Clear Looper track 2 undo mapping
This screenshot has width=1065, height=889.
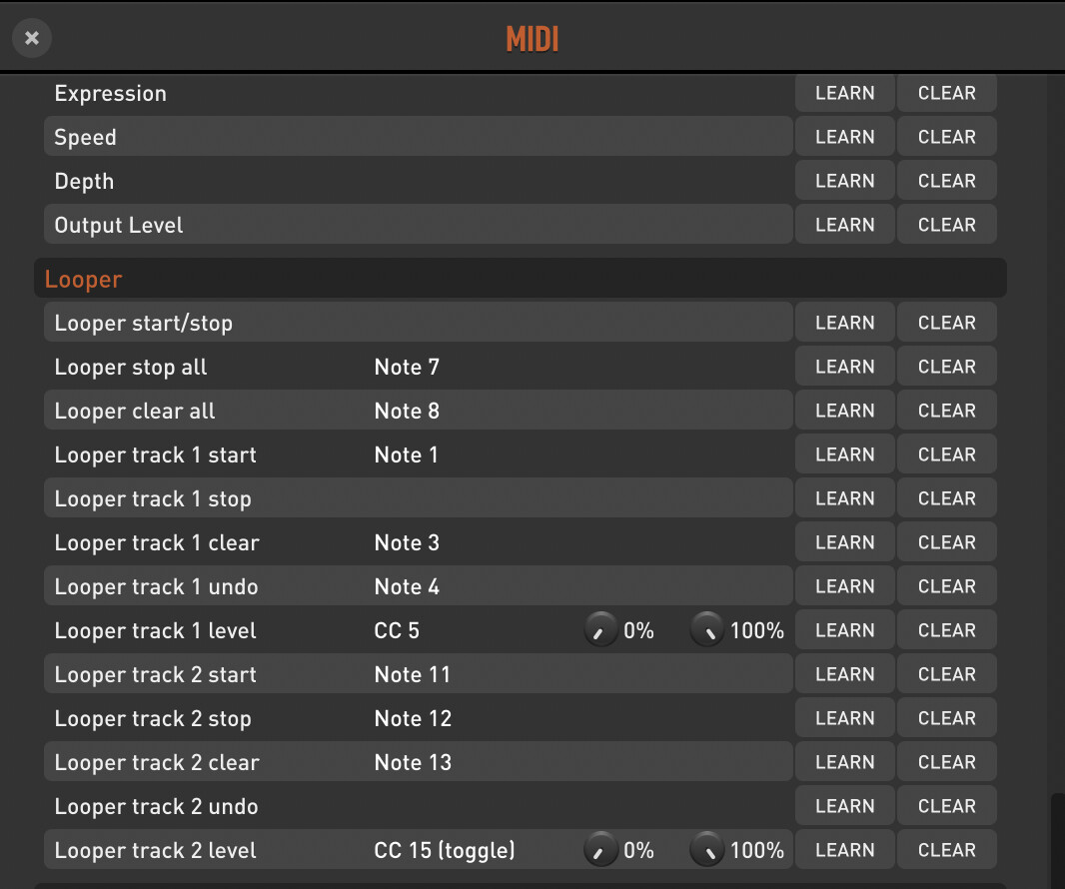pyautogui.click(x=947, y=805)
